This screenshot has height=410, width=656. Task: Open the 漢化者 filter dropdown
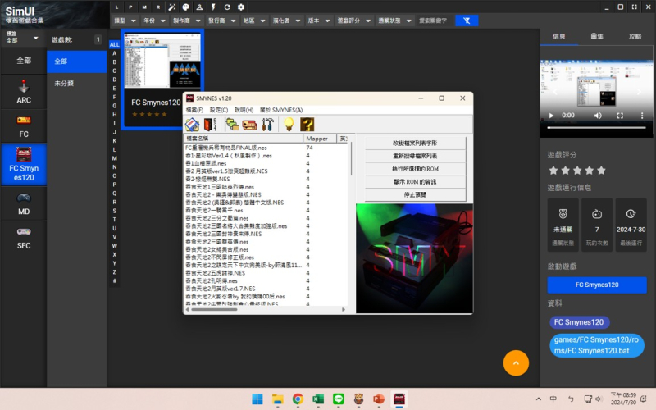point(286,20)
